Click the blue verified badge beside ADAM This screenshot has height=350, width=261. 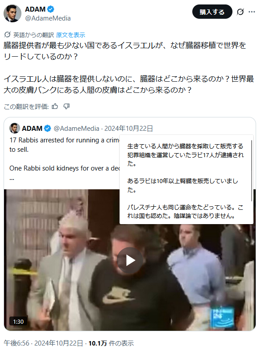(51, 9)
